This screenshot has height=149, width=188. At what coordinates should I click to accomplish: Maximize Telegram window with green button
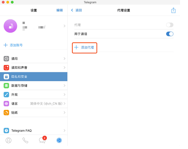tap(12, 2)
